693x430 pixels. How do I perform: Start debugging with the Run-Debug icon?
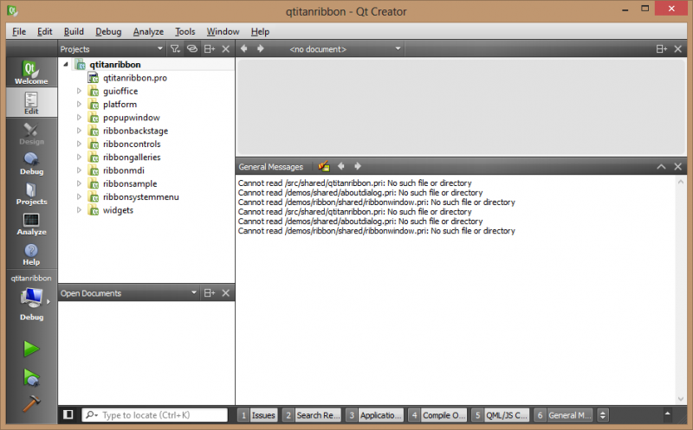(31, 377)
